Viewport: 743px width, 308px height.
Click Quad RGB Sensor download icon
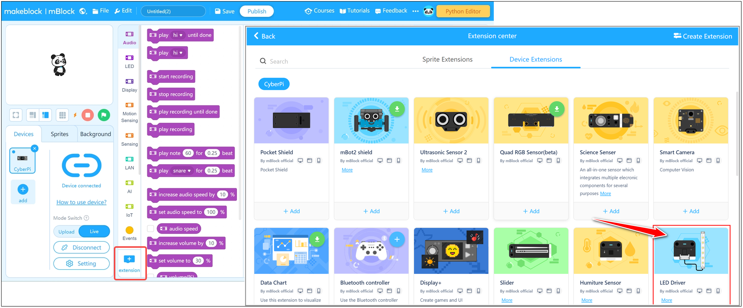(x=556, y=109)
